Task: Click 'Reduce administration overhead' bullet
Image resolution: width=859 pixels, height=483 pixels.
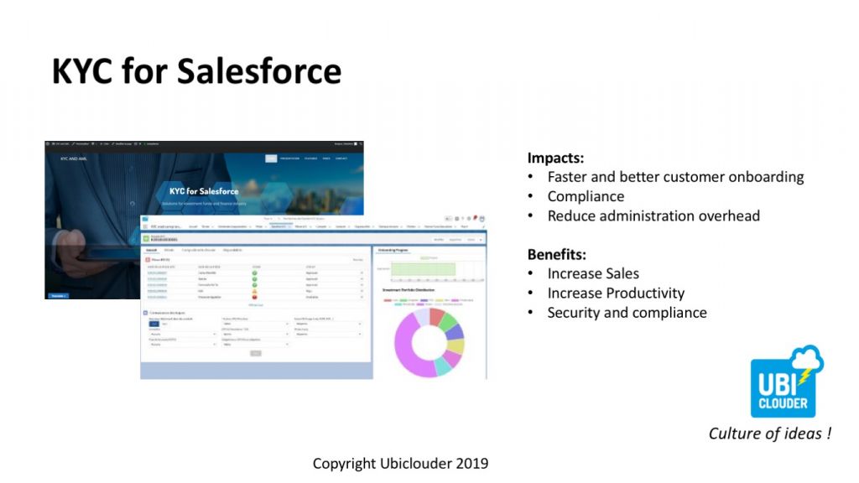Action: pos(653,216)
